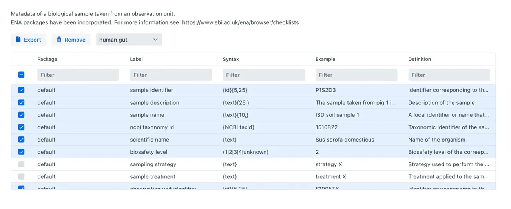Select the 'sample identifier' label cell
Image resolution: width=511 pixels, height=209 pixels.
(x=151, y=90)
